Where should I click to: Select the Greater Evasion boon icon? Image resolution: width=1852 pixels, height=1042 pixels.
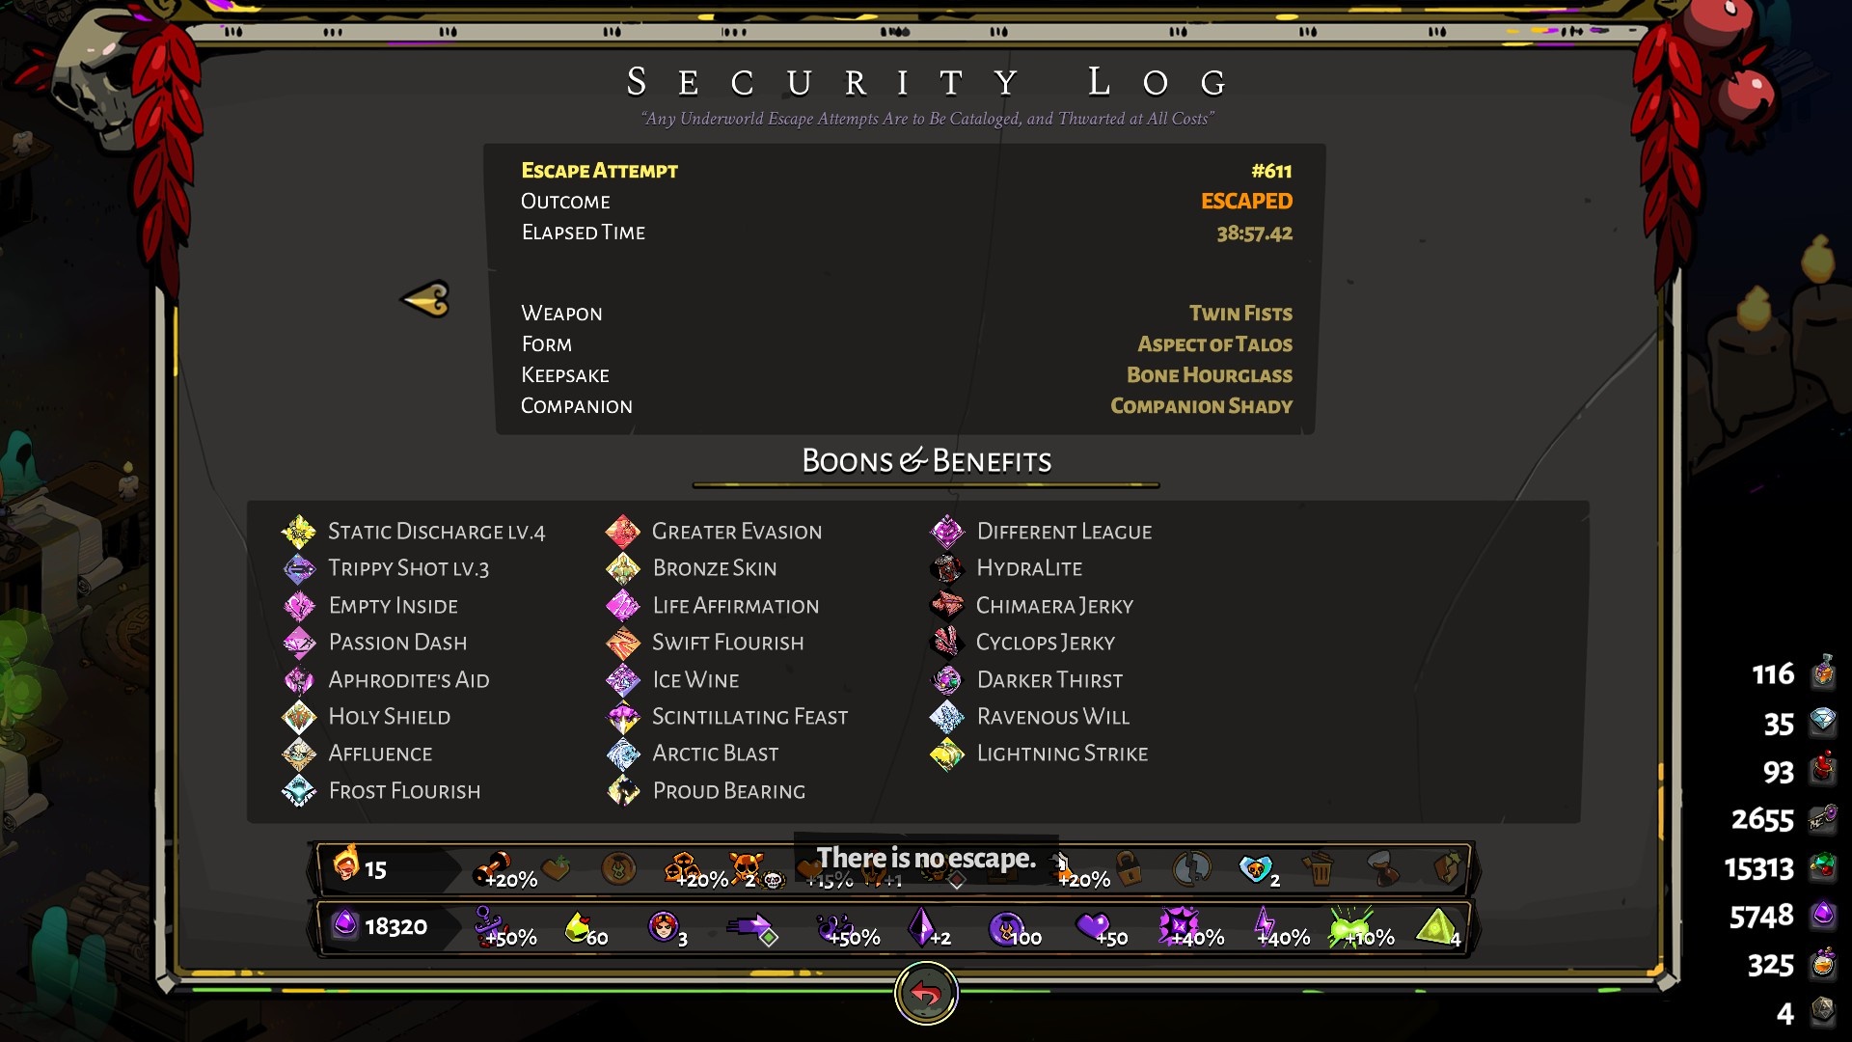[623, 532]
